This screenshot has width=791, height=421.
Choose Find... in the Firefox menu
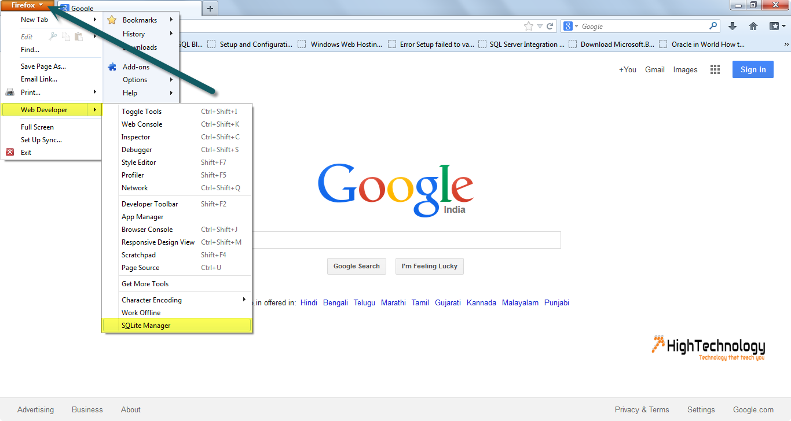click(x=30, y=50)
